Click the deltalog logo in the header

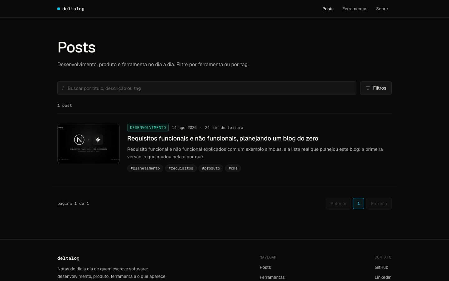(x=71, y=9)
